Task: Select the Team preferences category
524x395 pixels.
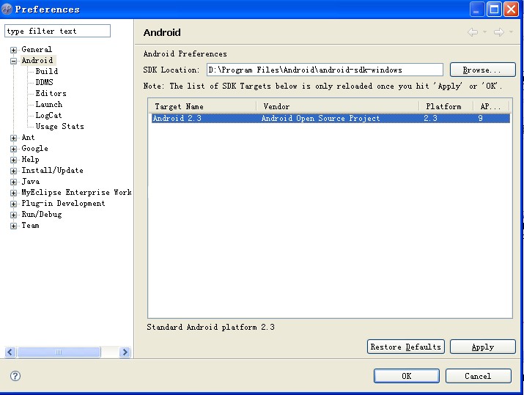Action: (30, 226)
